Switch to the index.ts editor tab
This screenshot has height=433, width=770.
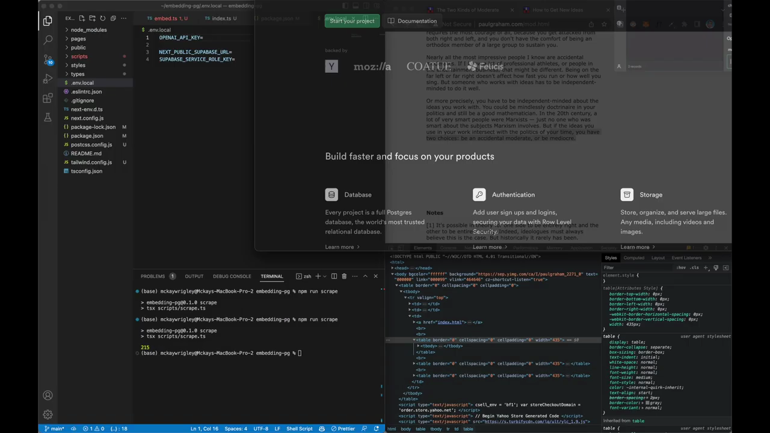point(220,18)
